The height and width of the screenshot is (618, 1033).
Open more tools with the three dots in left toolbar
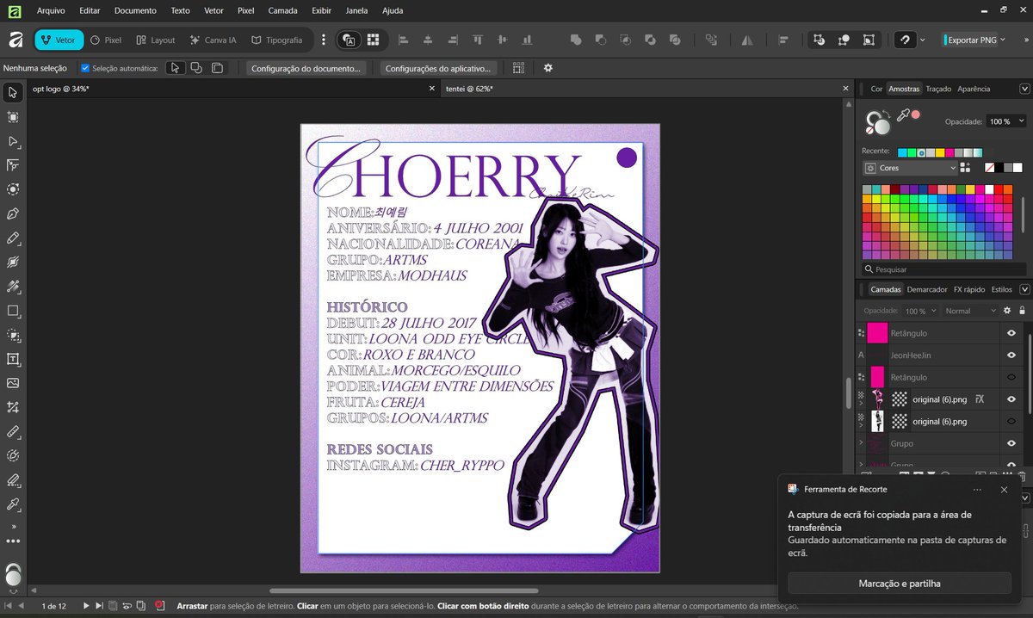pos(13,541)
